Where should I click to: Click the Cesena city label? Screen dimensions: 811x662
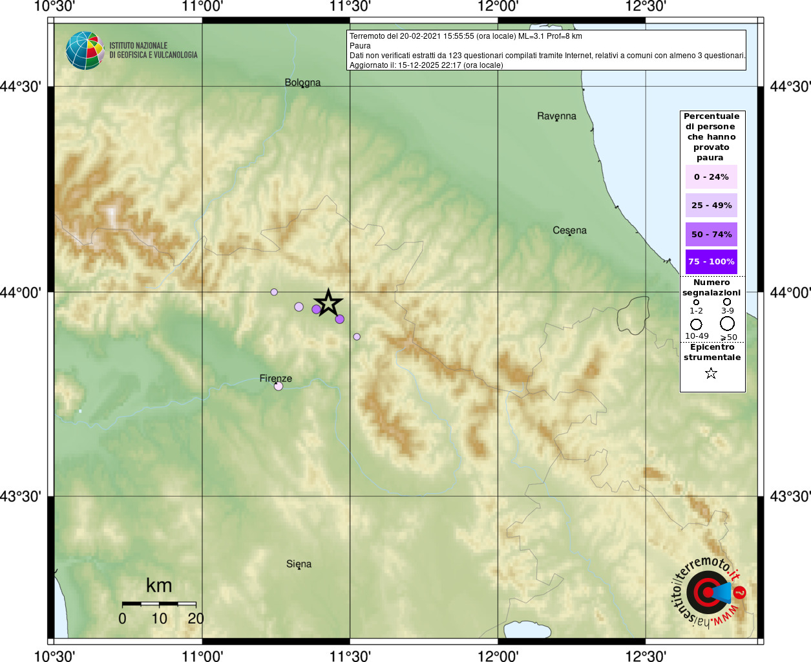[x=569, y=231]
